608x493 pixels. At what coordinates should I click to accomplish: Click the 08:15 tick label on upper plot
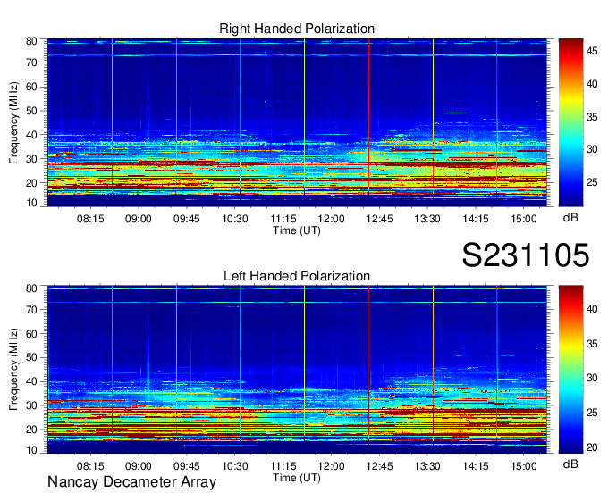click(90, 219)
